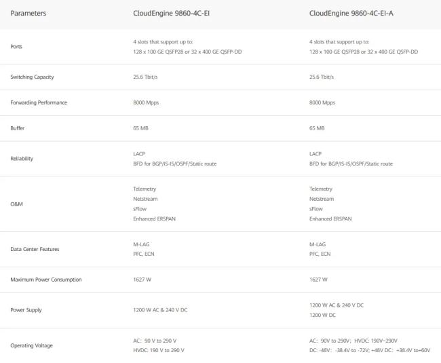The image size is (441, 363).
Task: Click the Ports row label
Action: (x=17, y=47)
